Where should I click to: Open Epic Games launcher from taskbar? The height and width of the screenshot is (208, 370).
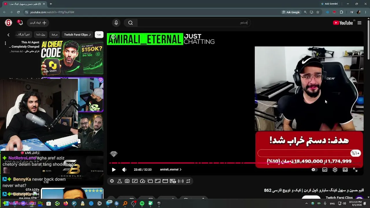159,203
